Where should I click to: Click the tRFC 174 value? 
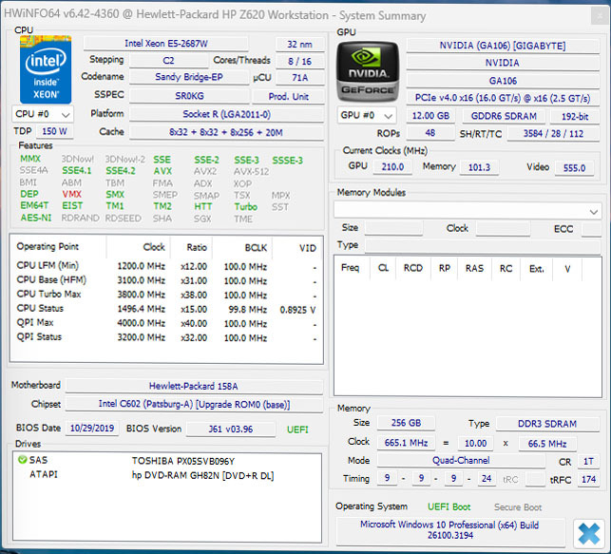tap(588, 479)
